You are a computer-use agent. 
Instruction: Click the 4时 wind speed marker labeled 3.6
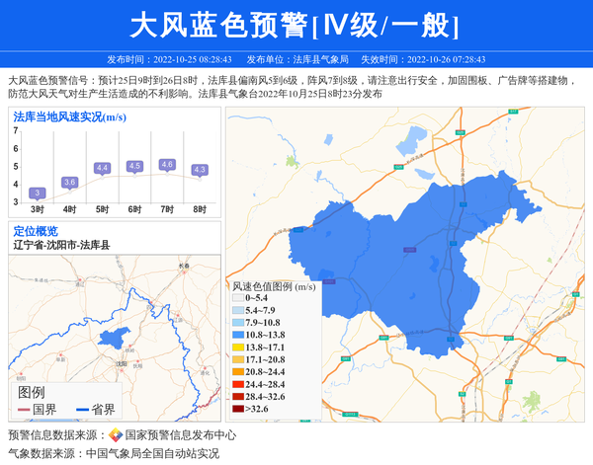click(x=69, y=183)
